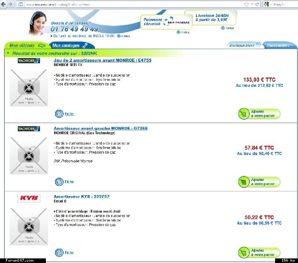Click snowflake icon on Boutique hiver tab
298x263 pixels.
259,45
